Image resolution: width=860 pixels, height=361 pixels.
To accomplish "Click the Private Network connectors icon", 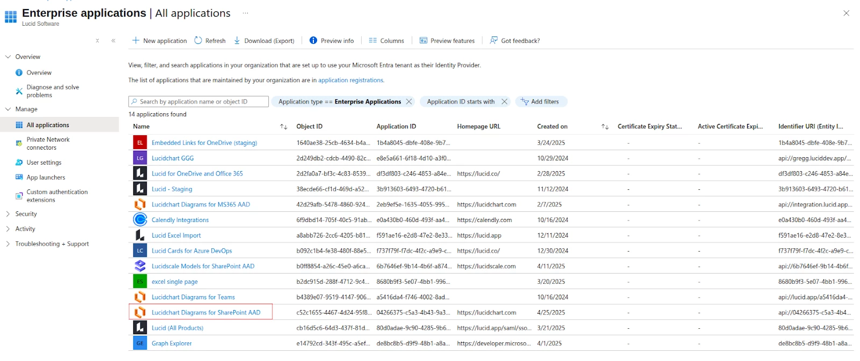I will 19,143.
